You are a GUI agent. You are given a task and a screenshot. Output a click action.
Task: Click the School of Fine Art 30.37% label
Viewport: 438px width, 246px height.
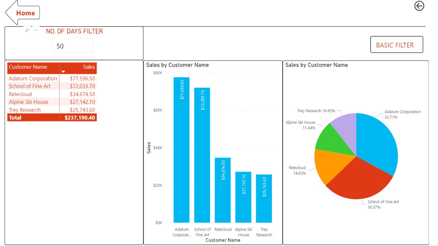pos(383,204)
